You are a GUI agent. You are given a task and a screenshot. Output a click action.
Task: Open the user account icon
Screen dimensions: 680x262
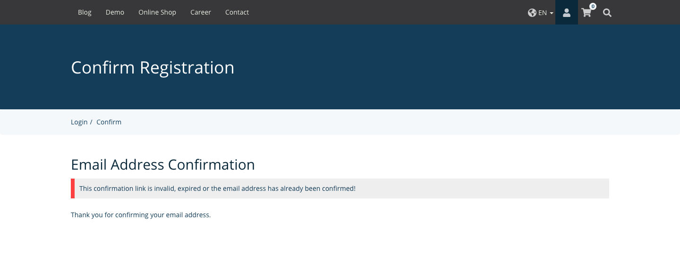pos(566,13)
